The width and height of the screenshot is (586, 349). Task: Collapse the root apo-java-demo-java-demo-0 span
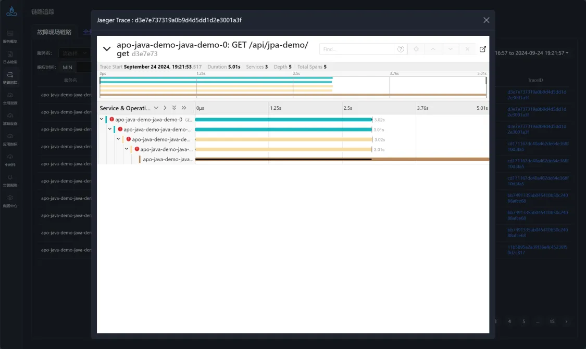pos(102,119)
